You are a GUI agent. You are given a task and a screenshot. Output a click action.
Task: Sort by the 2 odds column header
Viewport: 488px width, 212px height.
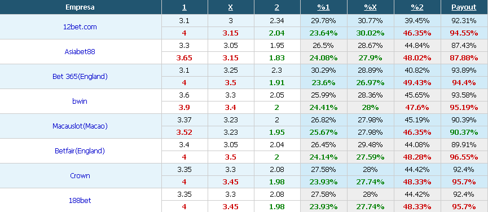coord(277,7)
